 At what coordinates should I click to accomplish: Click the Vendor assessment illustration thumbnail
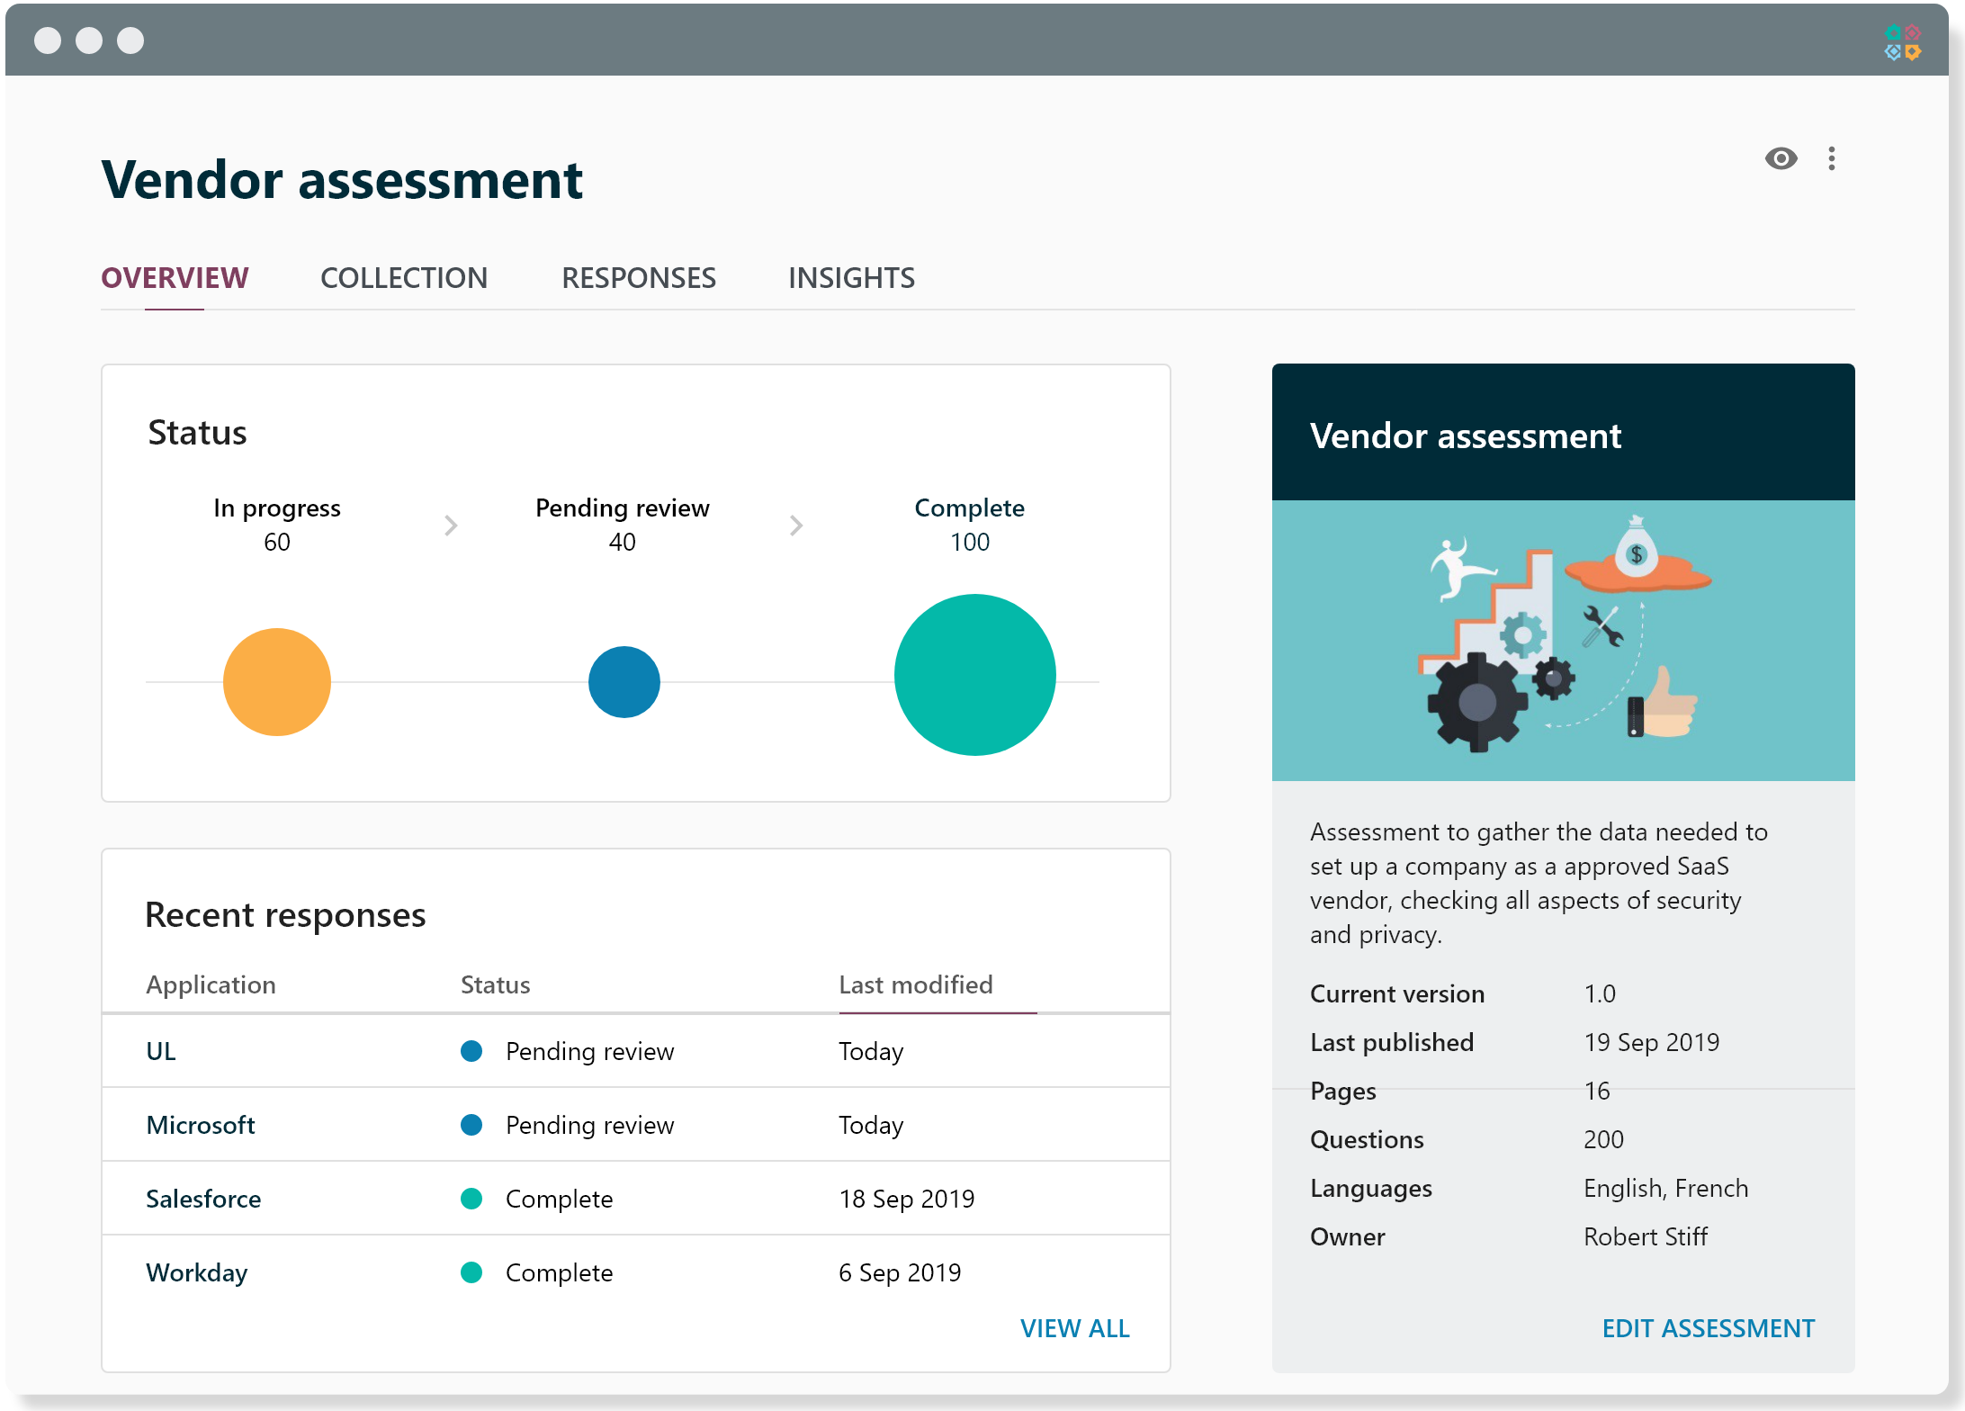1563,640
